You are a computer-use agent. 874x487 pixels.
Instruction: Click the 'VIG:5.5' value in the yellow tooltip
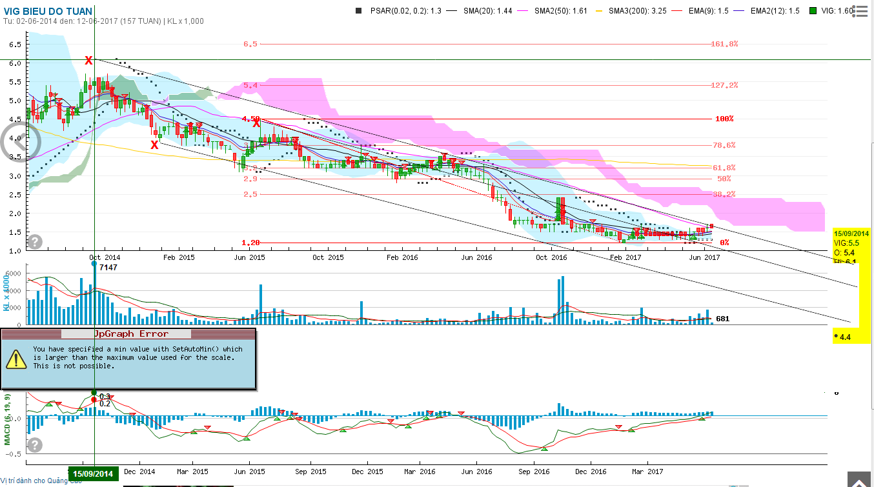[847, 243]
